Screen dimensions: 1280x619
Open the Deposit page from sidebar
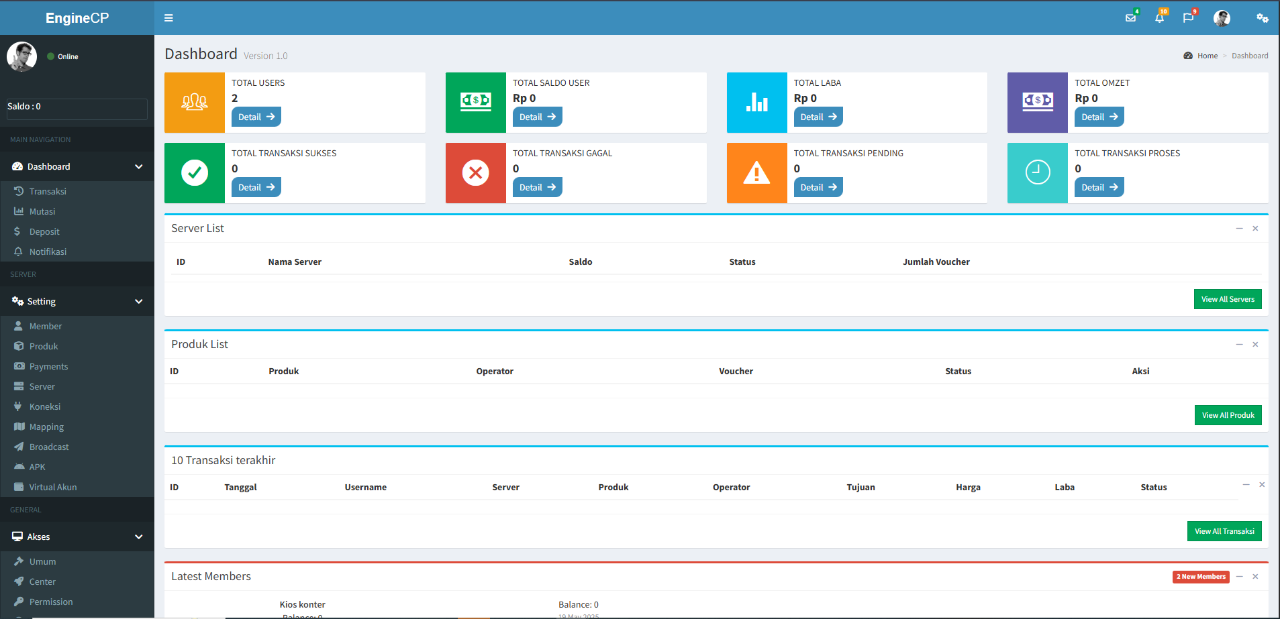pyautogui.click(x=45, y=231)
